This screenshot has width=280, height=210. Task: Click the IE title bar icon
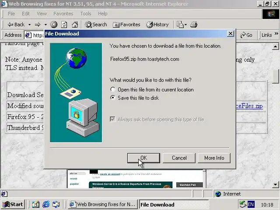tap(4, 4)
